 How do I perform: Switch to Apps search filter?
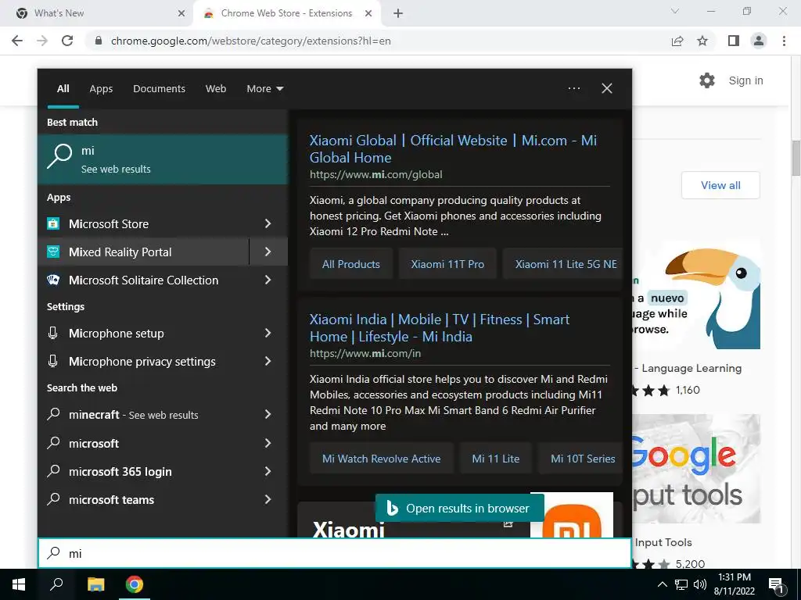coord(101,89)
